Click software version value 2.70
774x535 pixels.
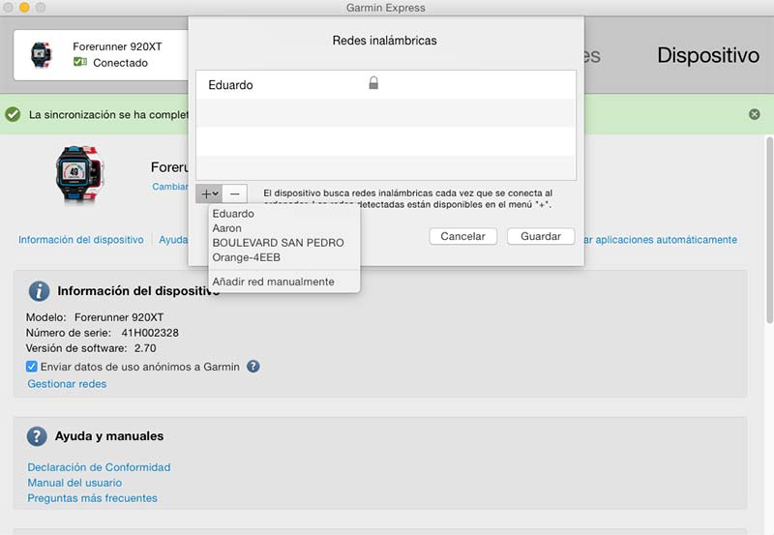click(145, 348)
